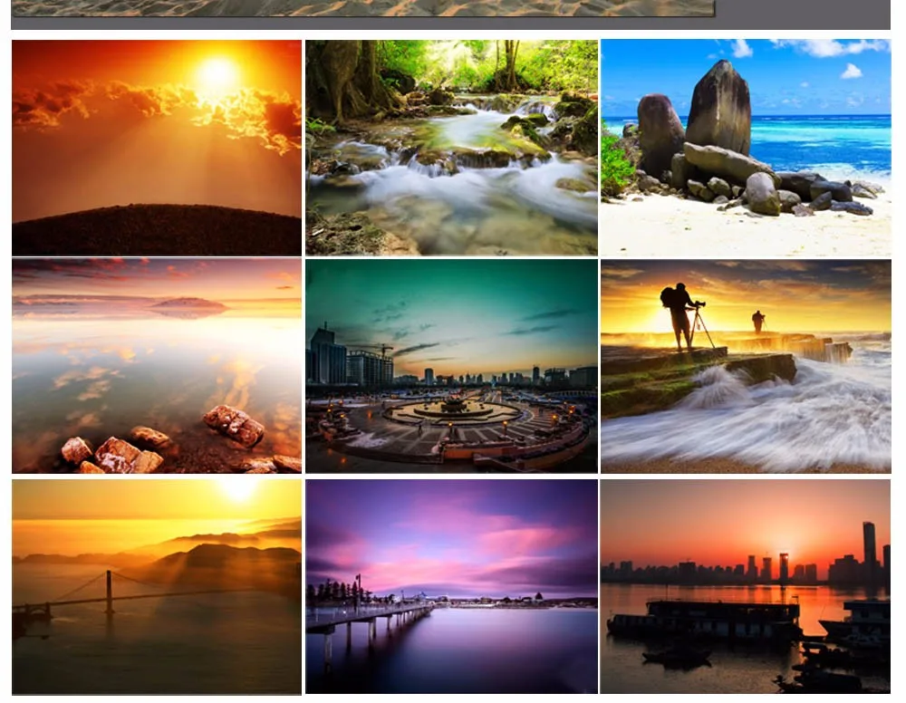Image resolution: width=906 pixels, height=703 pixels.
Task: Open the red skyline with boats photo
Action: [746, 587]
